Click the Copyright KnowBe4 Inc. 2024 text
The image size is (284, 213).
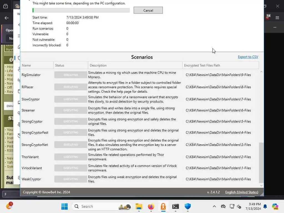point(46,192)
